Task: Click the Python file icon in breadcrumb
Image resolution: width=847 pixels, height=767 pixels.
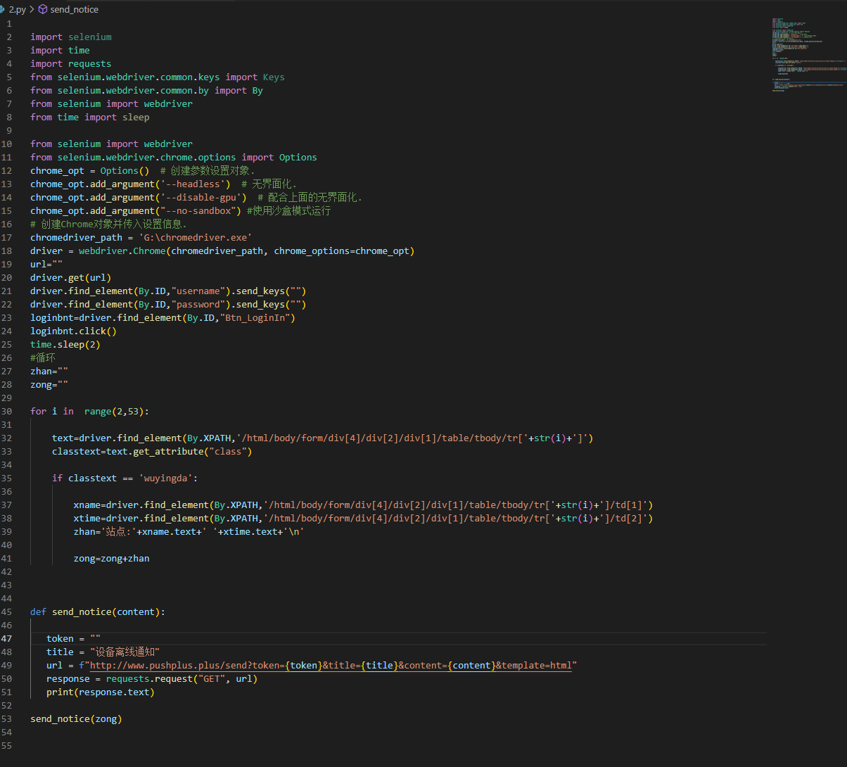Action: point(2,10)
